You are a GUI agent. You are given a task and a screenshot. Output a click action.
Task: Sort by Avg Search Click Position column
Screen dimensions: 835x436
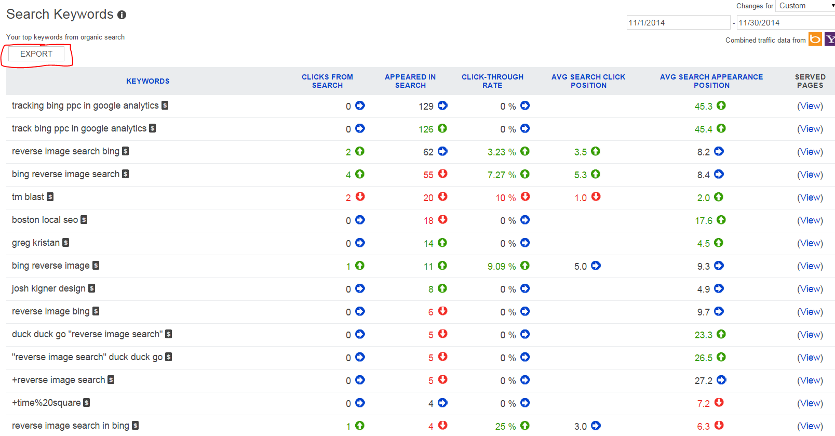[x=588, y=81]
